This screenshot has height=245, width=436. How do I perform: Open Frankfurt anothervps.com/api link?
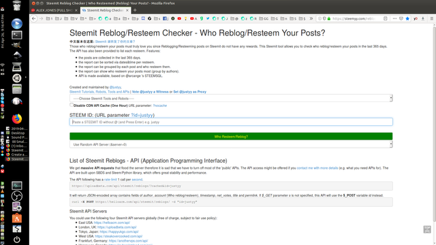click(x=128, y=241)
